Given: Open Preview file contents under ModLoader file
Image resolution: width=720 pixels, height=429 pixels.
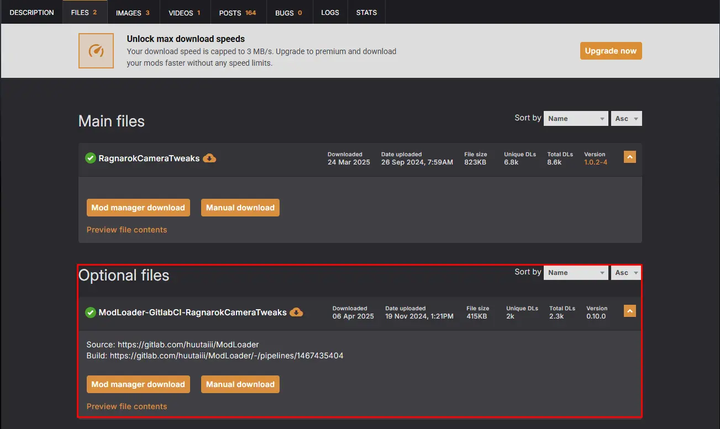Looking at the screenshot, I should pyautogui.click(x=127, y=406).
